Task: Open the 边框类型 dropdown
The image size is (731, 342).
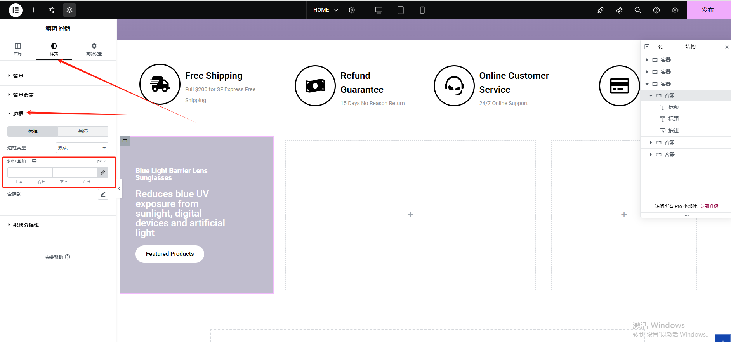Action: click(82, 148)
